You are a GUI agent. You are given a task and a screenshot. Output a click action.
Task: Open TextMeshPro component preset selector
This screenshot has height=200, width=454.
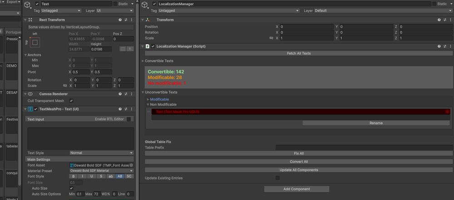pyautogui.click(x=126, y=109)
